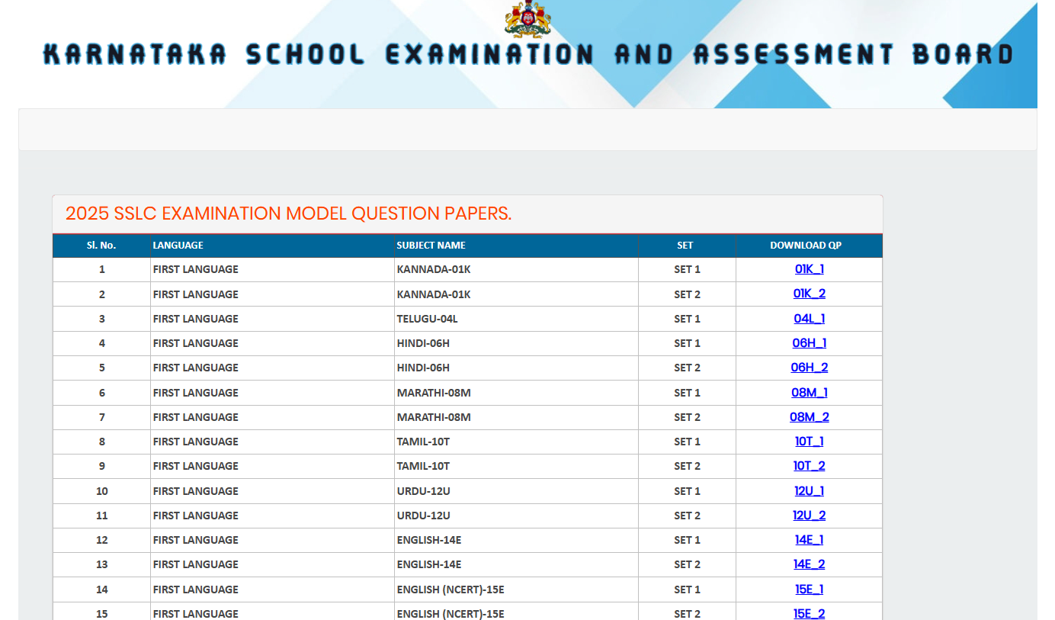The image size is (1055, 620).
Task: Select the Sl. No. table header
Action: tap(101, 245)
